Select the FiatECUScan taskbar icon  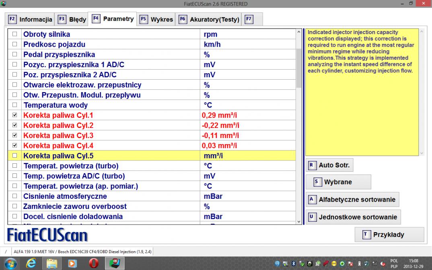[x=115, y=264]
